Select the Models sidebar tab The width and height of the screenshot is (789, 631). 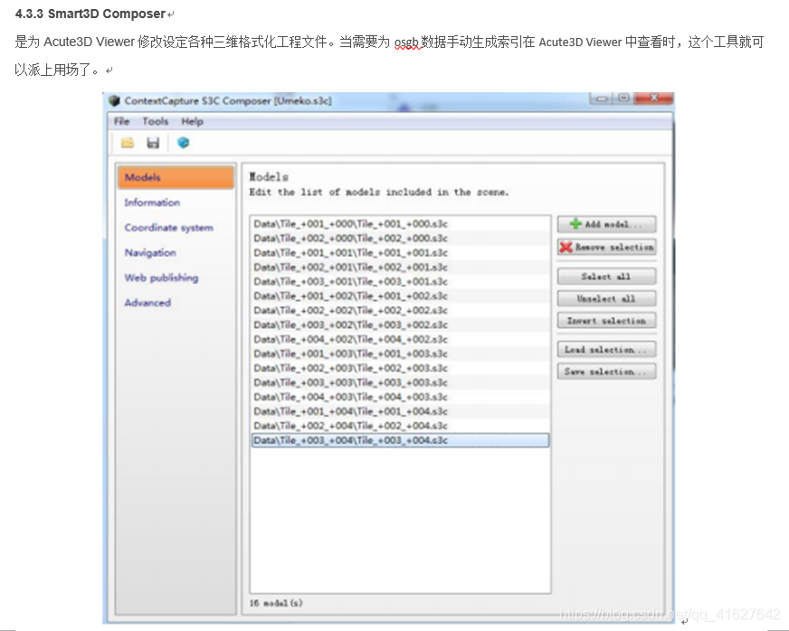click(176, 177)
